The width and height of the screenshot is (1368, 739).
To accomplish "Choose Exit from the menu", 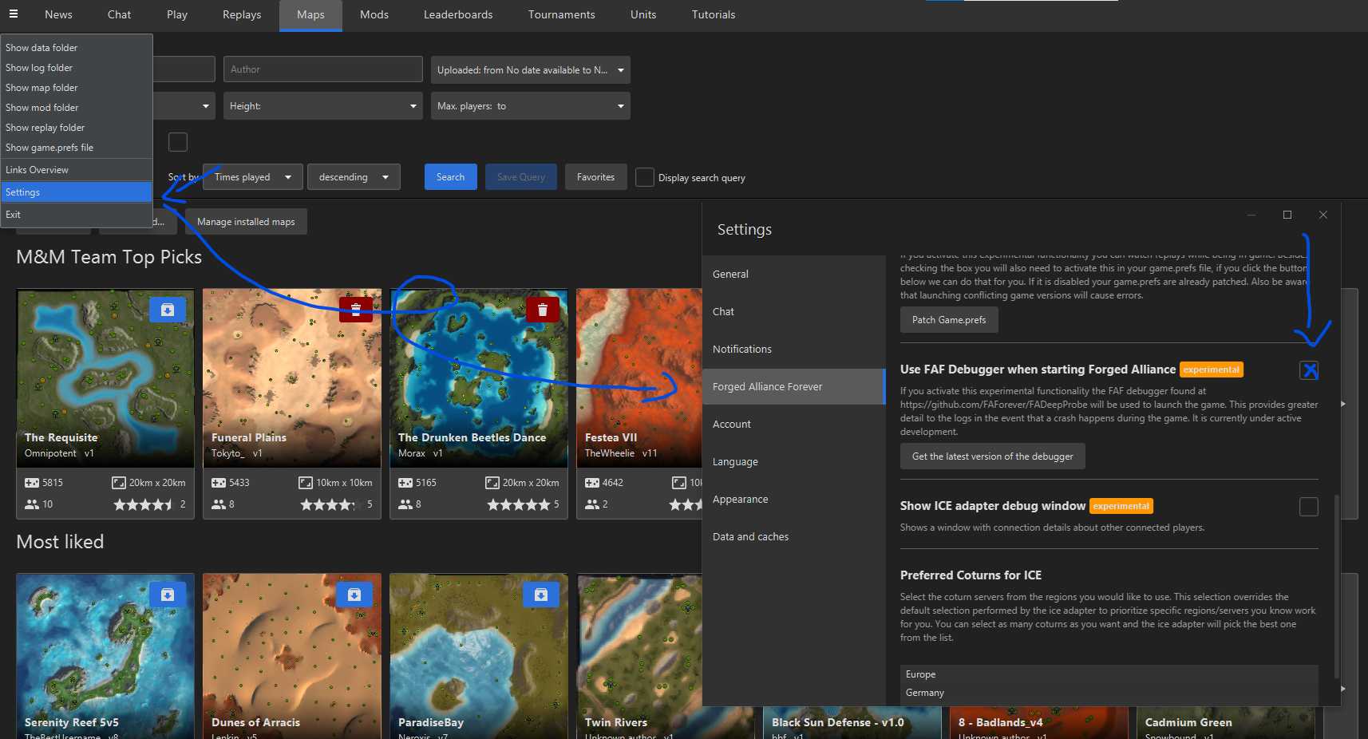I will pos(77,215).
